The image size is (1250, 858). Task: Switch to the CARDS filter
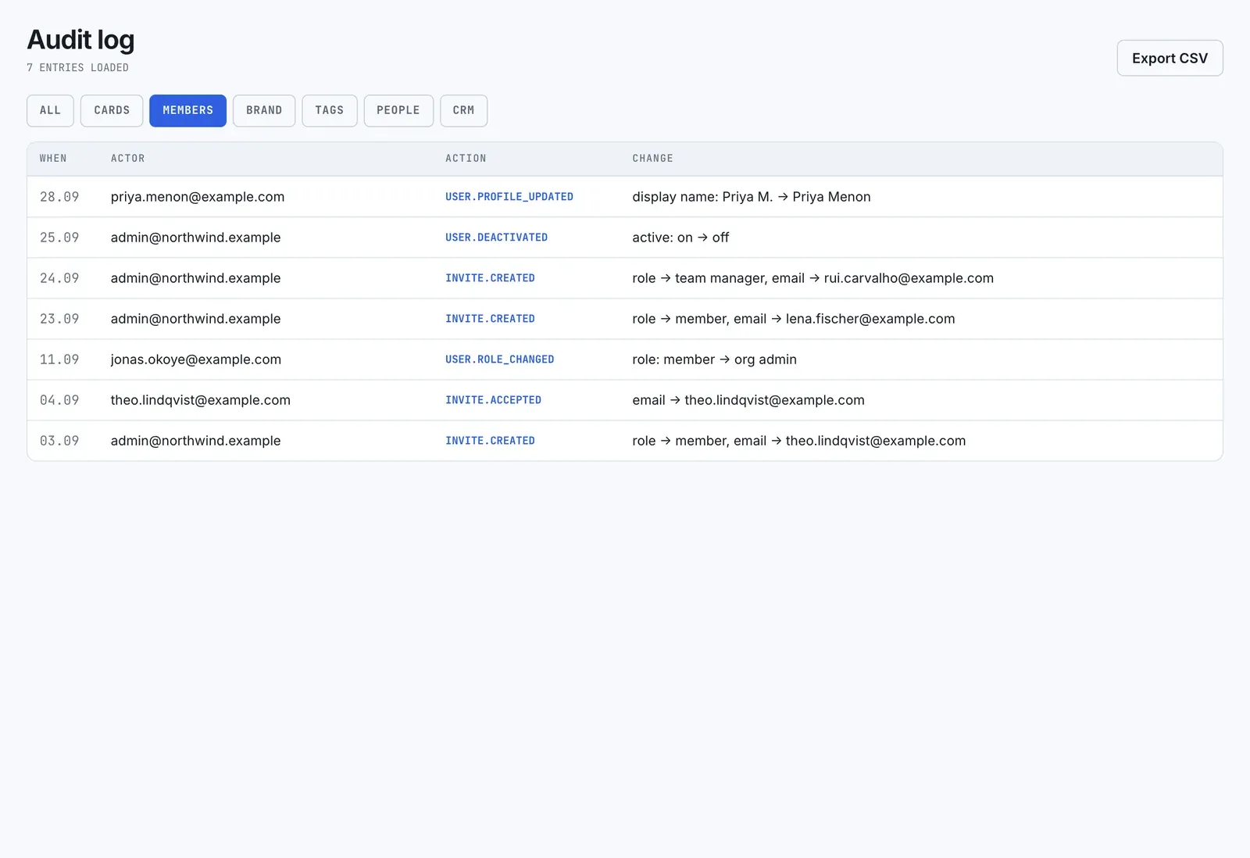pos(112,110)
